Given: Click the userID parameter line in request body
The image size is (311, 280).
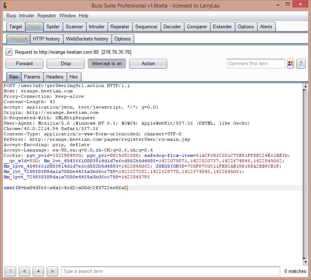Looking at the screenshot, I should (x=65, y=188).
